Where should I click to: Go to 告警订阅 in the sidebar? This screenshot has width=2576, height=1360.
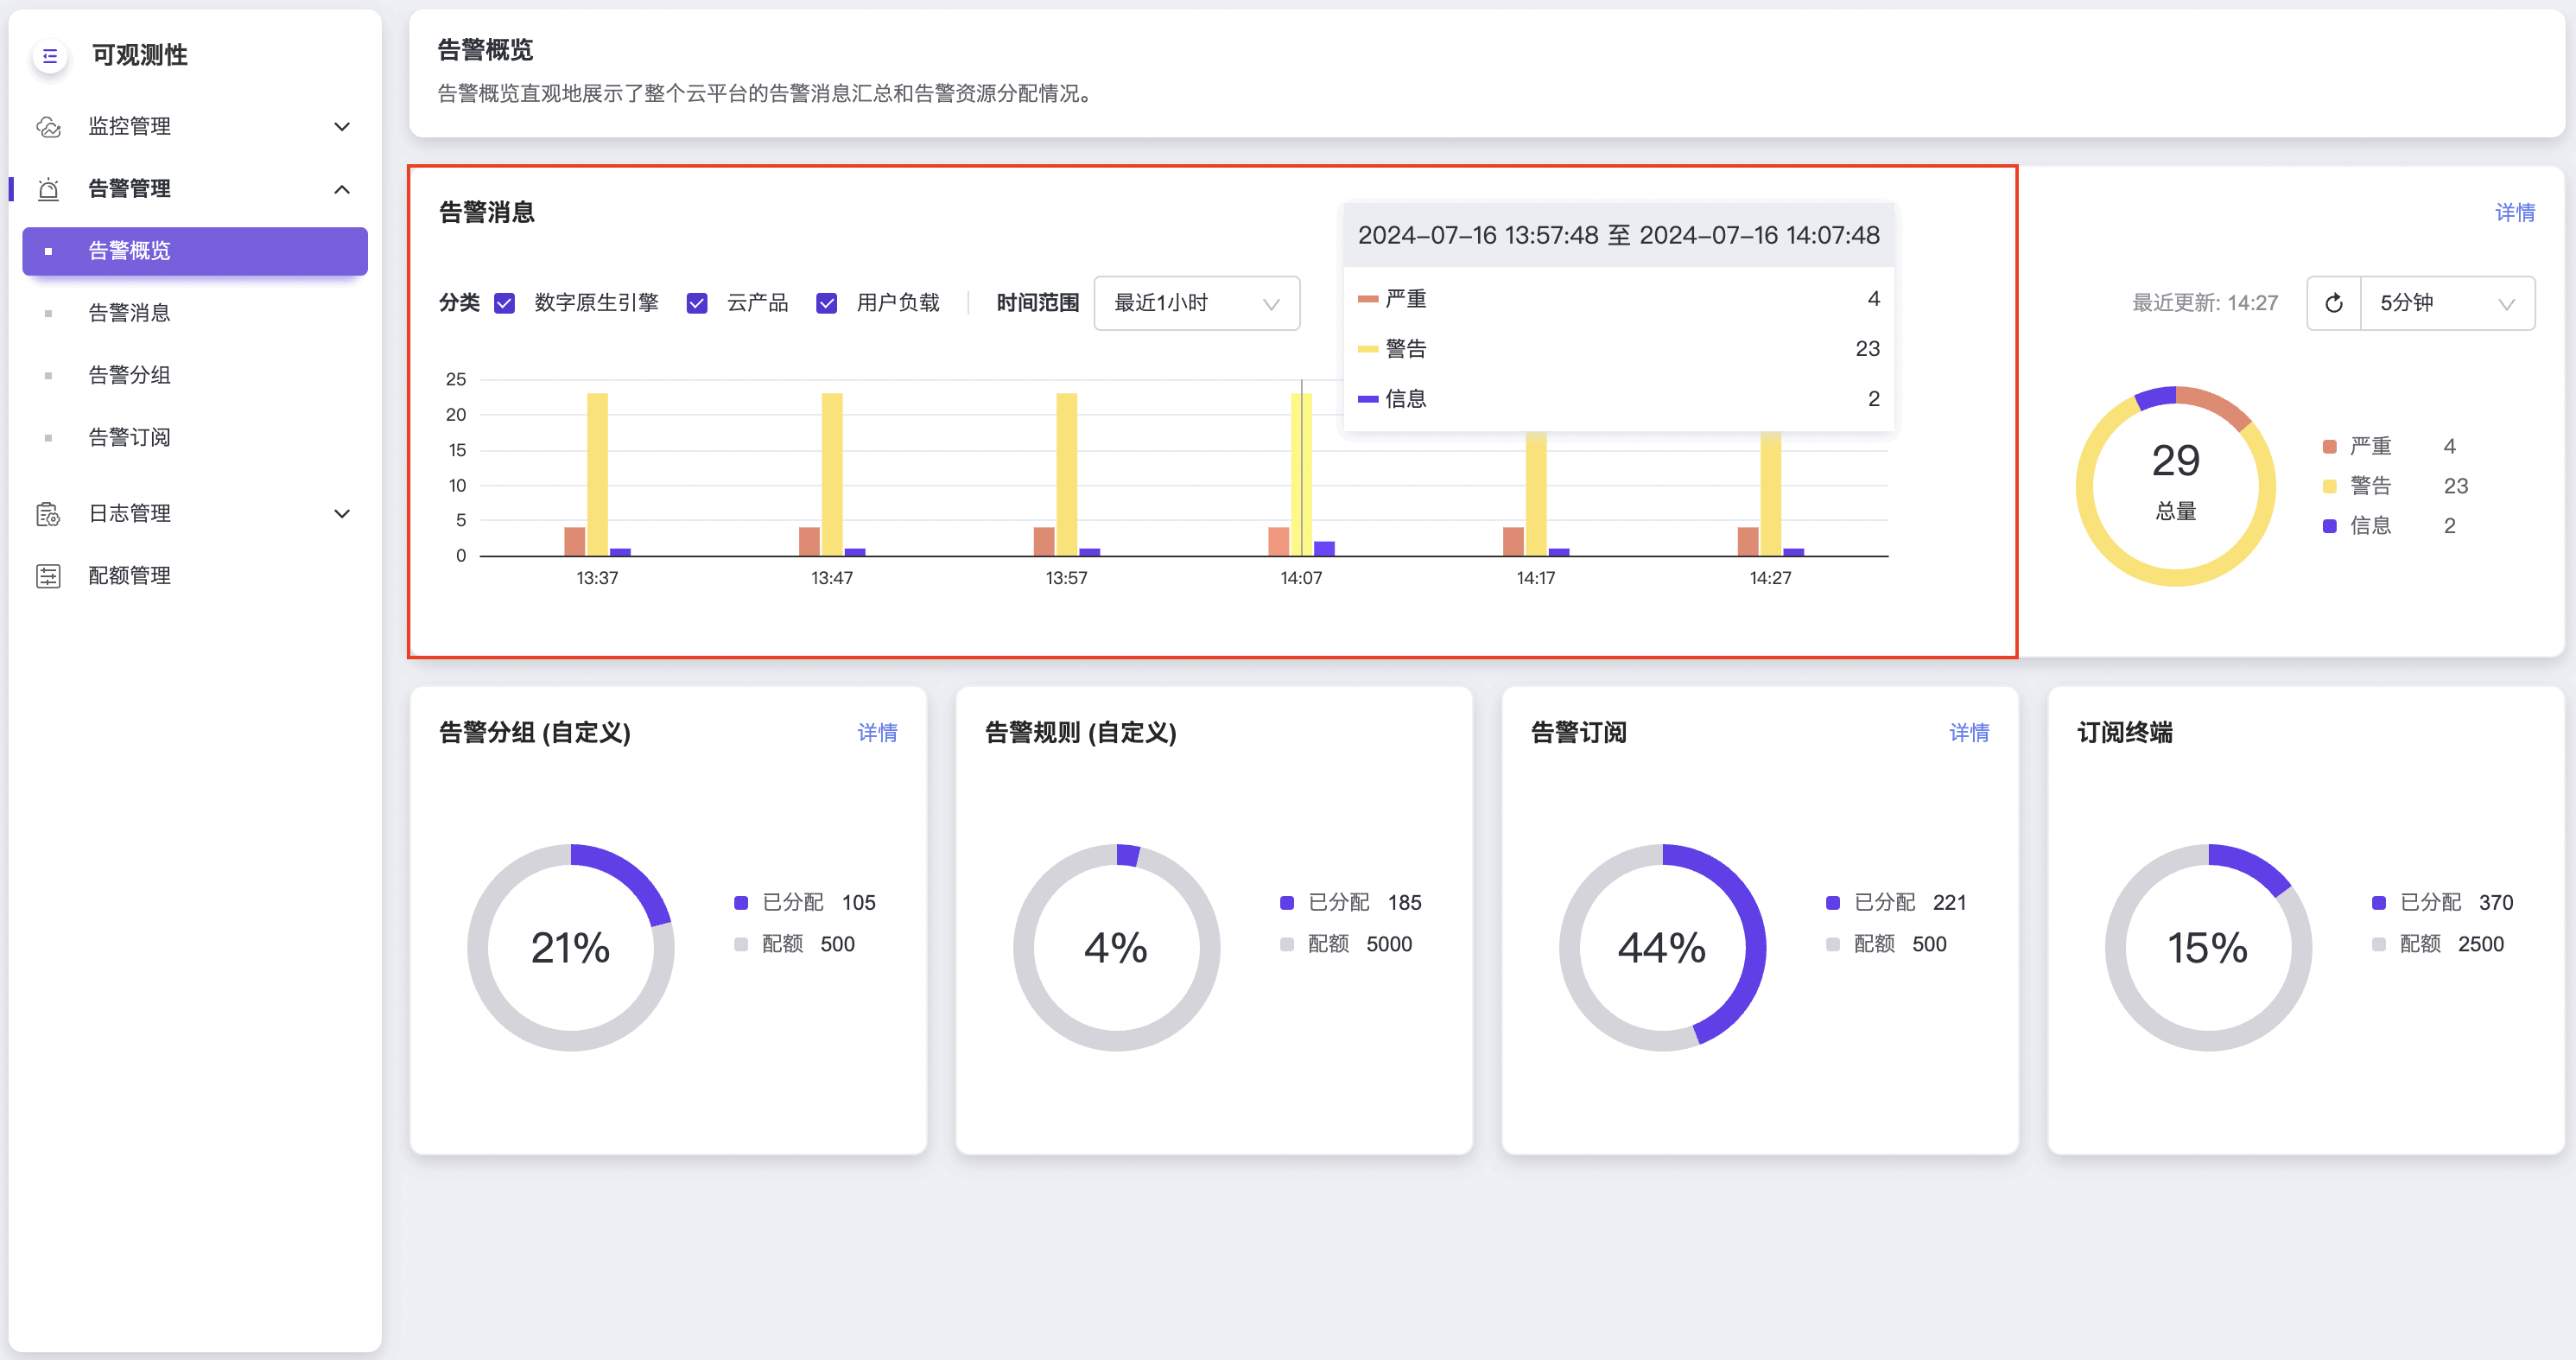pyautogui.click(x=130, y=437)
